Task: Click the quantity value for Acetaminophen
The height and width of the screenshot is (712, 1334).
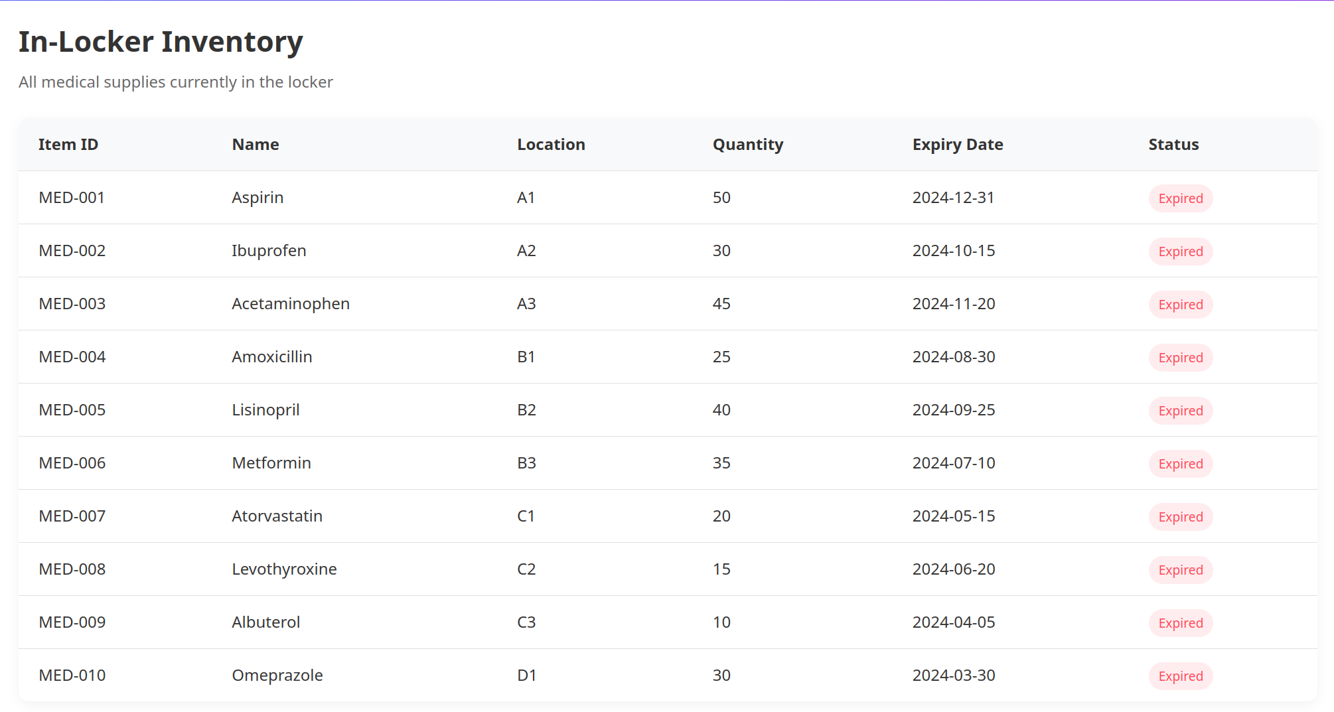Action: click(721, 304)
